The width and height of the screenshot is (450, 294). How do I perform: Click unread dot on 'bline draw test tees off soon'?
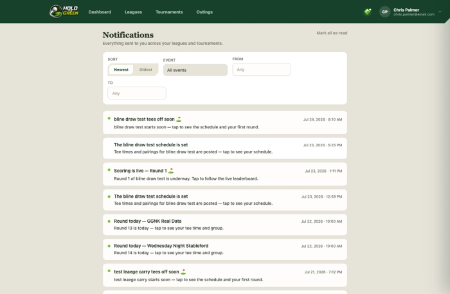tap(109, 118)
